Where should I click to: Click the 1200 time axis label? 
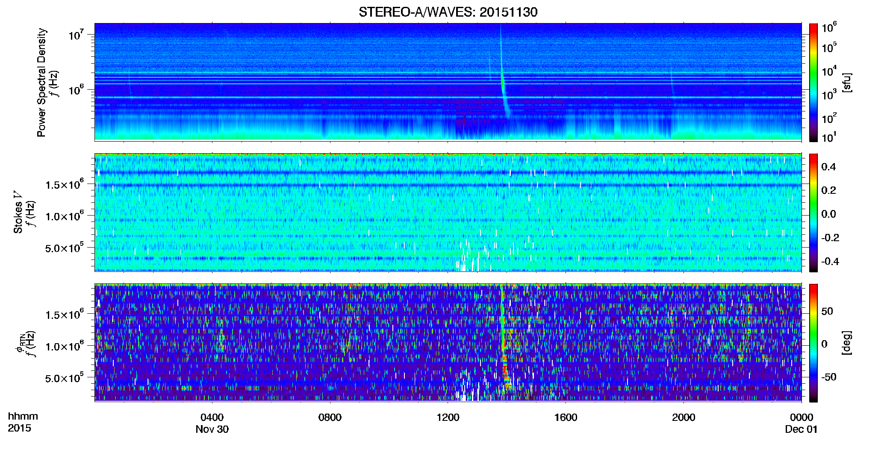tap(448, 417)
